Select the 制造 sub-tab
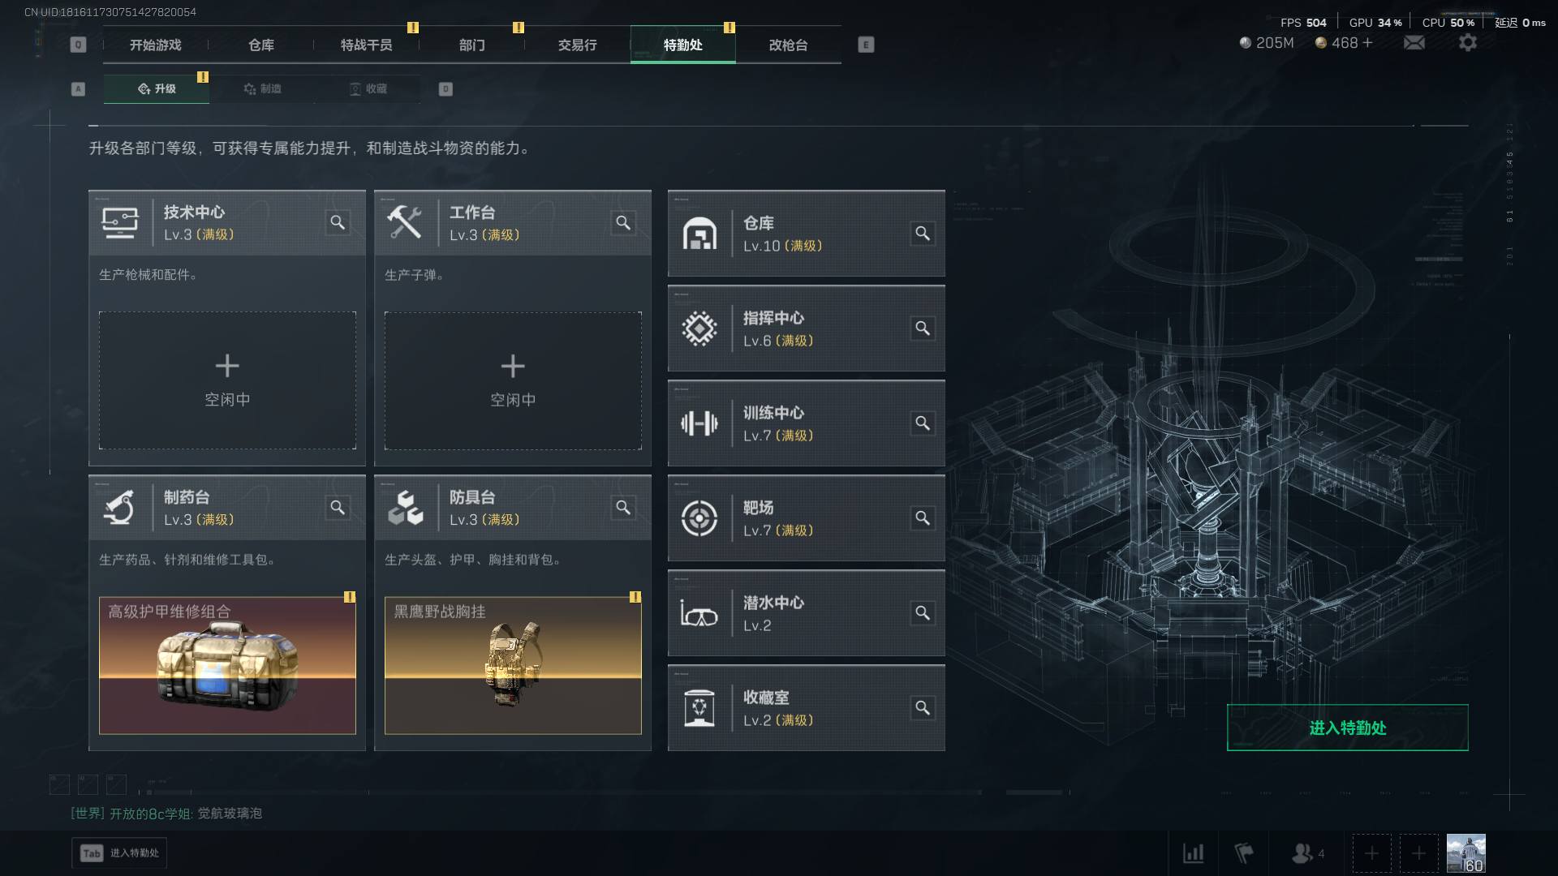 [x=262, y=89]
